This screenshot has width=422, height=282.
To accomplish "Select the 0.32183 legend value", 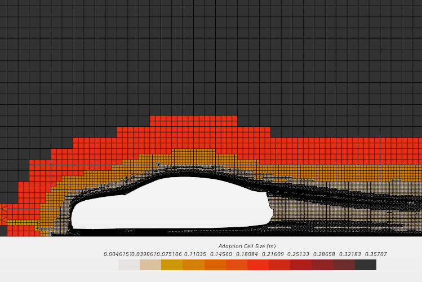I will point(350,254).
